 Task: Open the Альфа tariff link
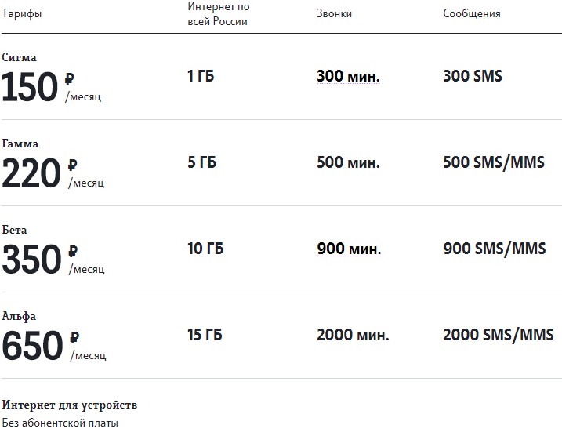pos(19,316)
